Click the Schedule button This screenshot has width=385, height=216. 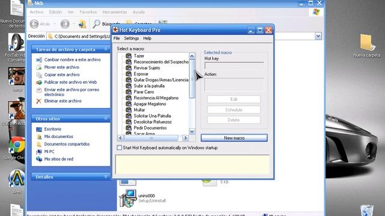[233, 110]
